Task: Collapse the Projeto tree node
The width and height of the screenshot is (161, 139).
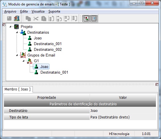Action: 10,27
